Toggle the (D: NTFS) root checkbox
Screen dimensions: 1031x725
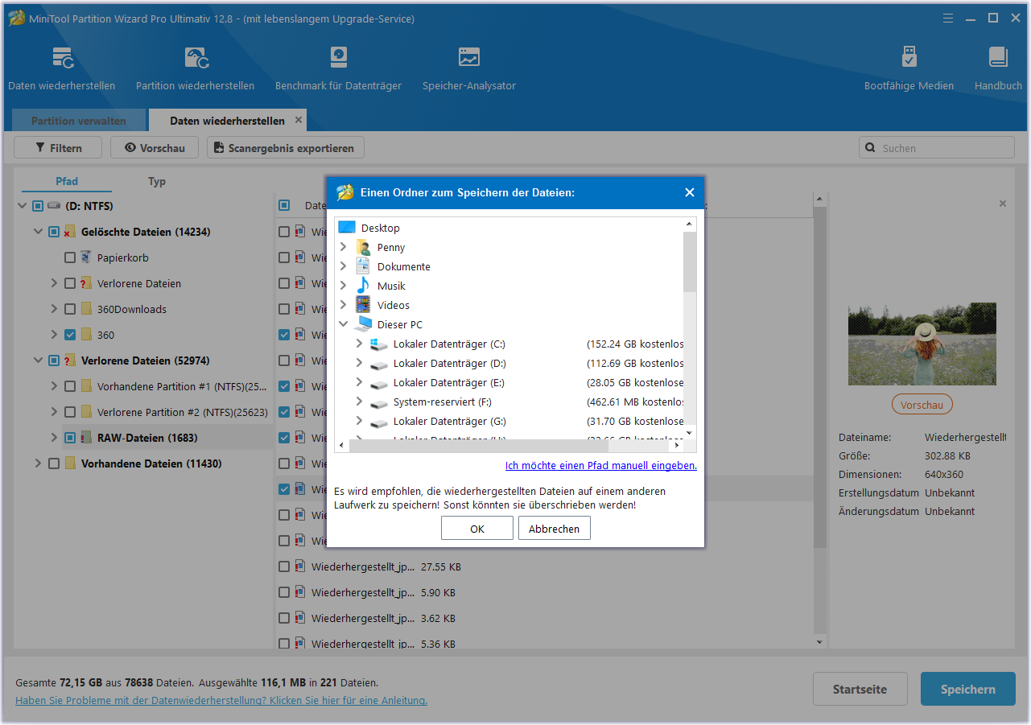[x=38, y=206]
